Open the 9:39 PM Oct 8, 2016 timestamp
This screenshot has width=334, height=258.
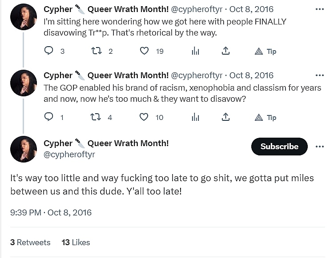(x=51, y=212)
